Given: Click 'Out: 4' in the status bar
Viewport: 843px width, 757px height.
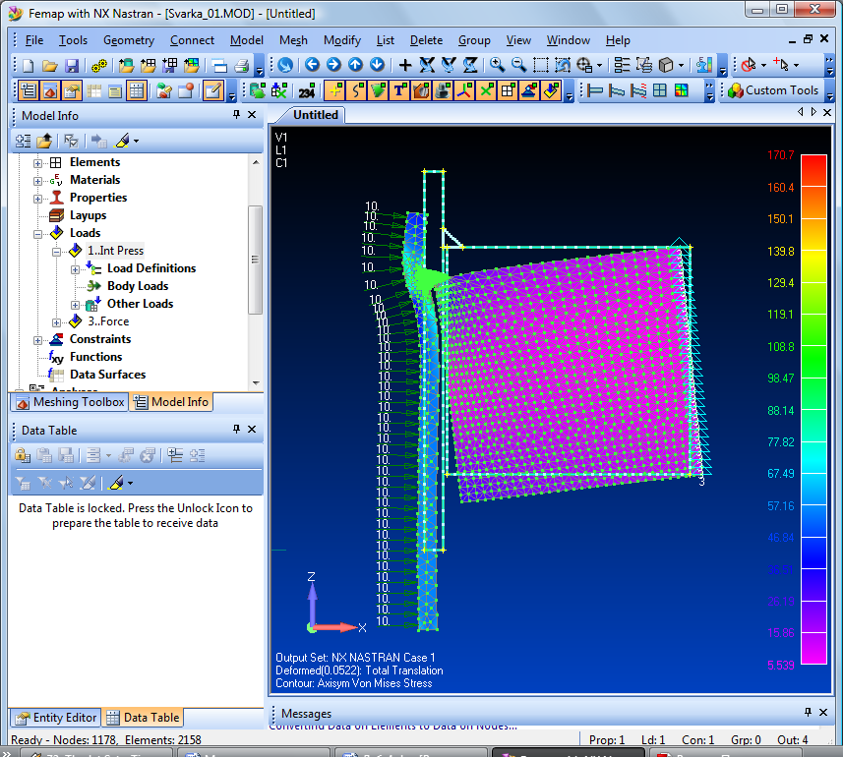Looking at the screenshot, I should (x=792, y=740).
